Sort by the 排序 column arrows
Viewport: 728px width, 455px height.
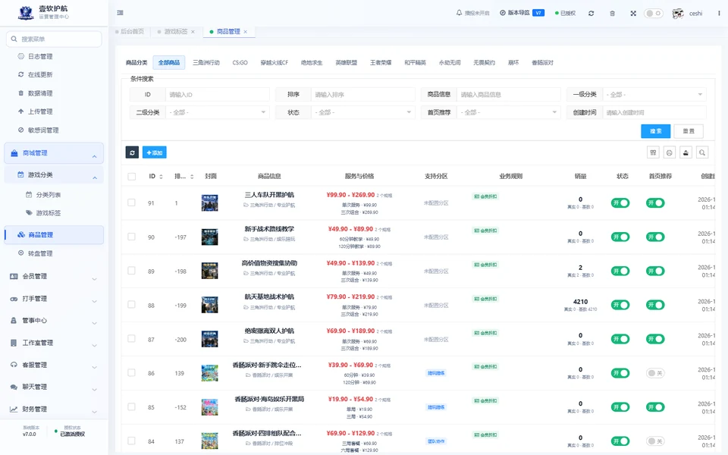pyautogui.click(x=192, y=177)
